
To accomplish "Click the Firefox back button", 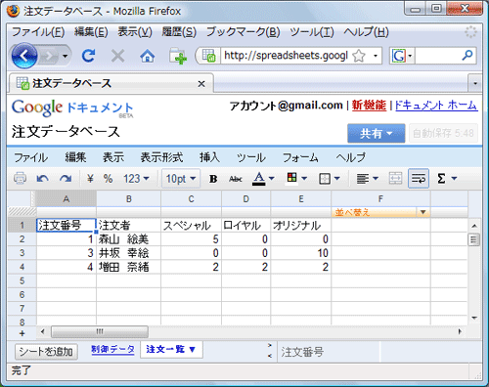I will pos(24,56).
